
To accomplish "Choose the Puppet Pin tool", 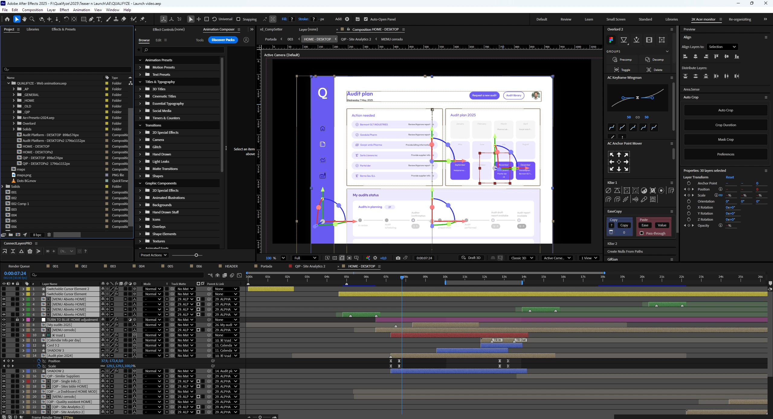I will click(143, 19).
